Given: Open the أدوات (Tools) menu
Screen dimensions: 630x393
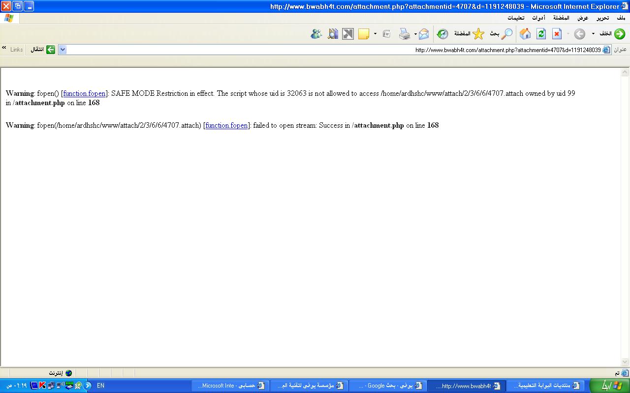Looking at the screenshot, I should coord(538,18).
